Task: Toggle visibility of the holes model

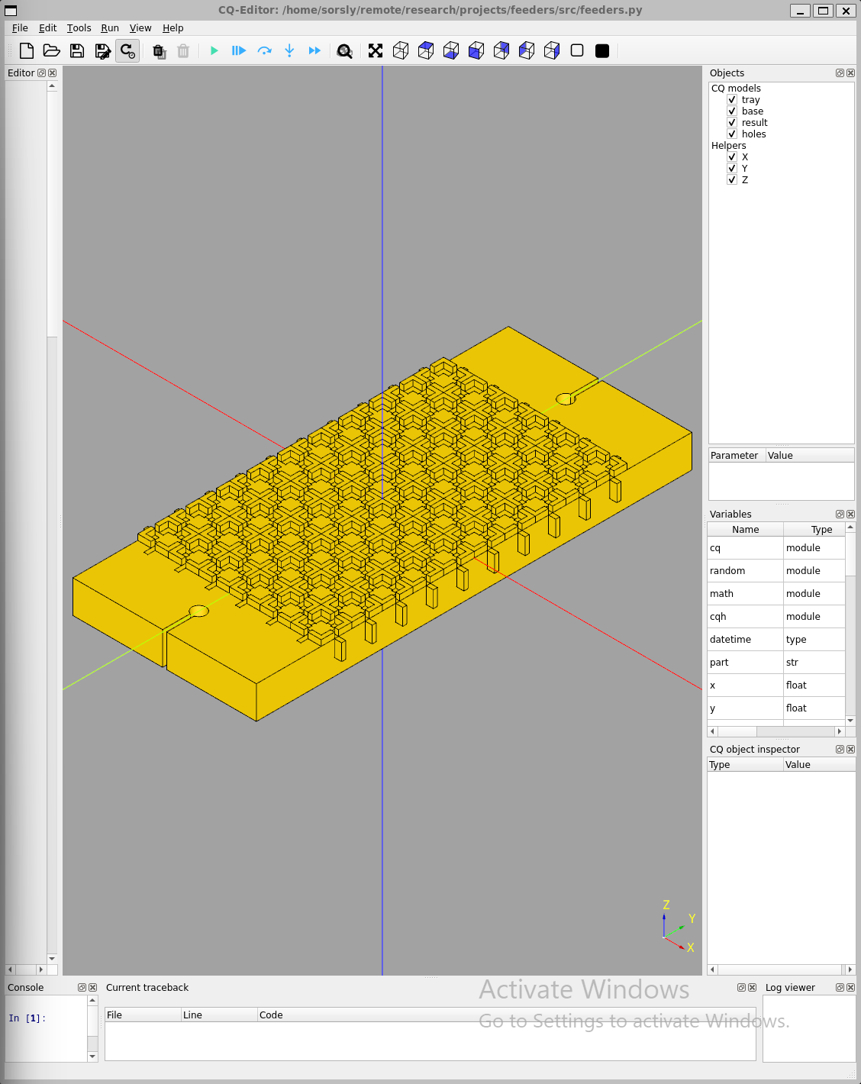Action: coord(732,134)
